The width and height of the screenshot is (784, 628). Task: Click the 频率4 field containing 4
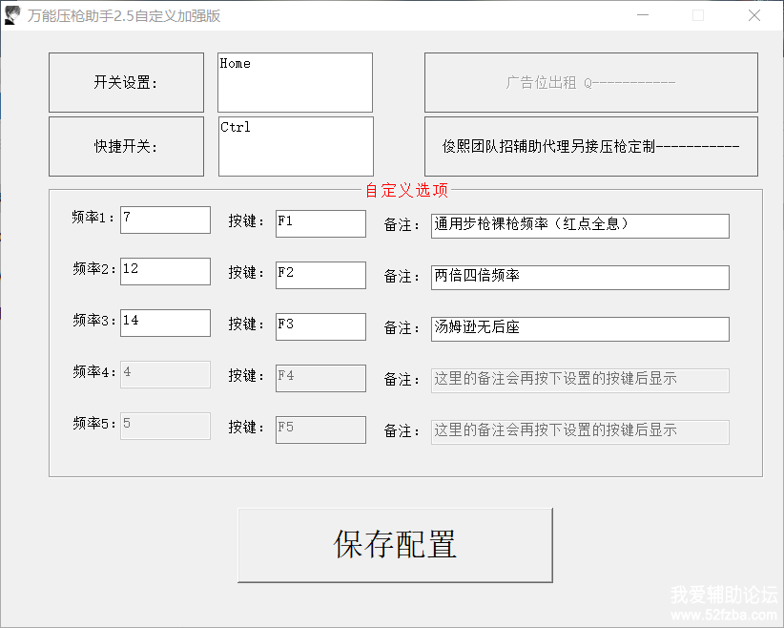165,374
